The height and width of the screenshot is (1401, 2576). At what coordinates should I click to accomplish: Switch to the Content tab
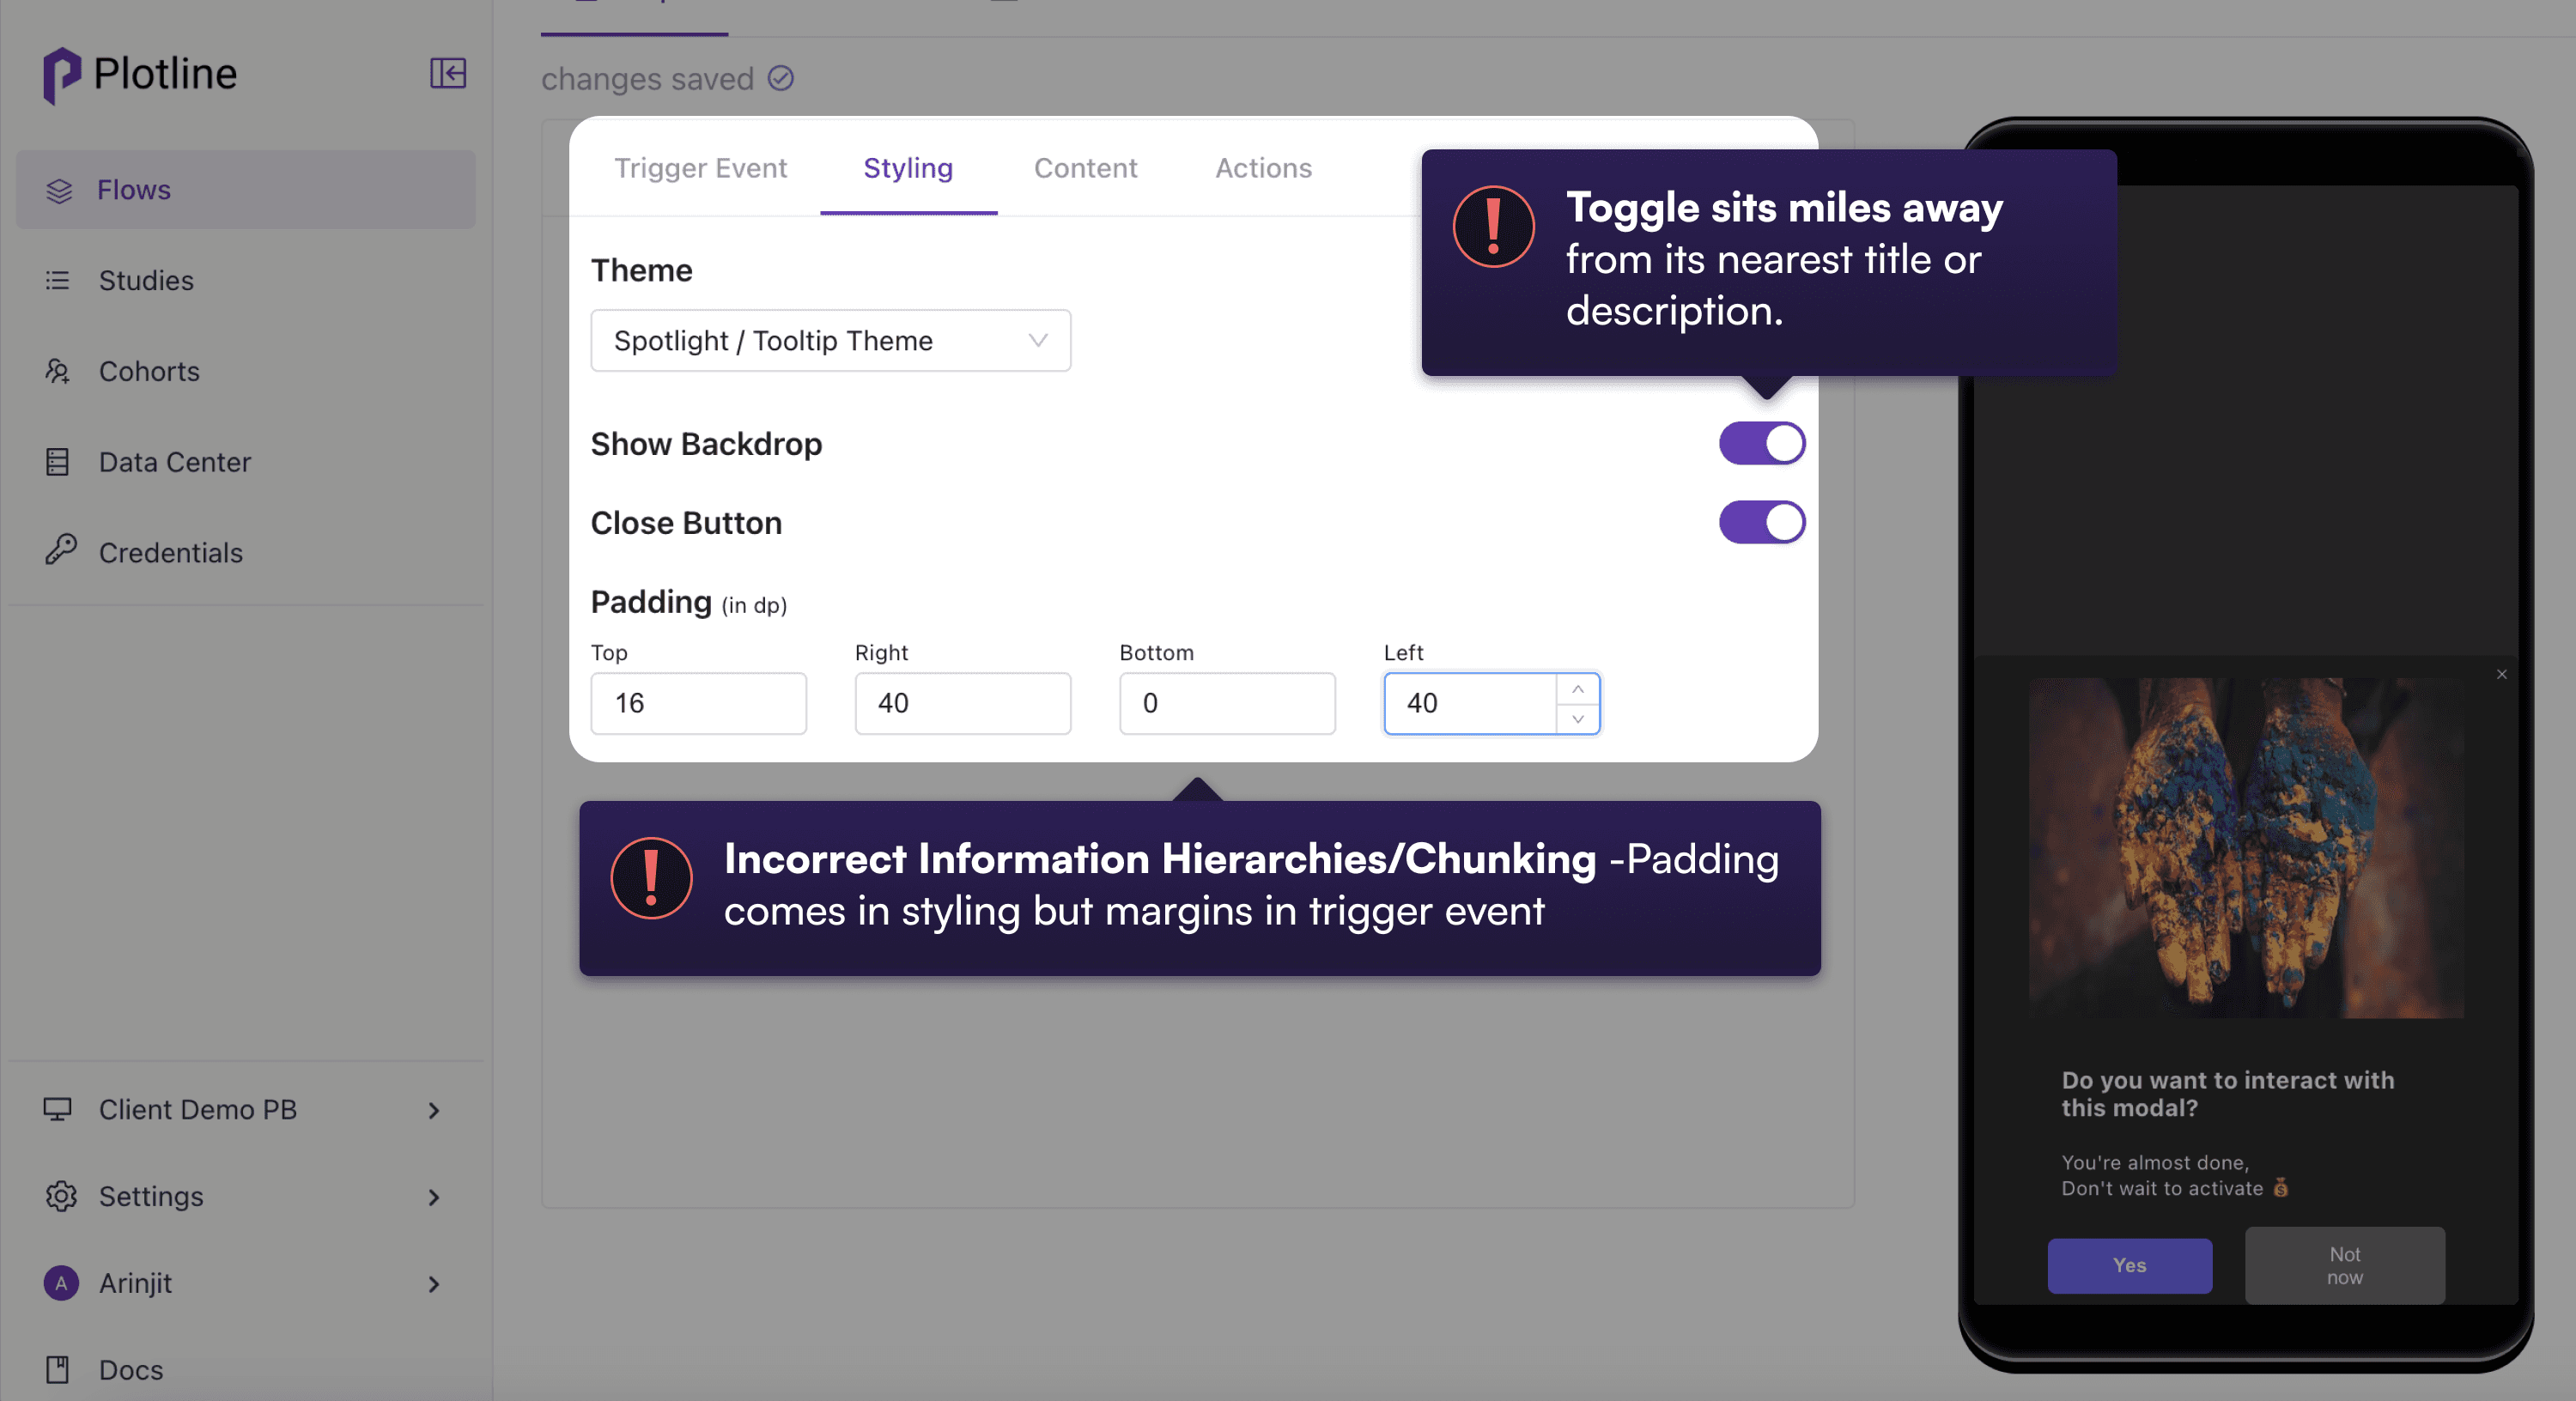[1085, 168]
